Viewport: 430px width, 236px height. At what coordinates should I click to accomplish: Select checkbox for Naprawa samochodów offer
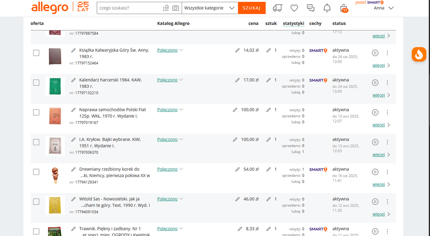36,112
